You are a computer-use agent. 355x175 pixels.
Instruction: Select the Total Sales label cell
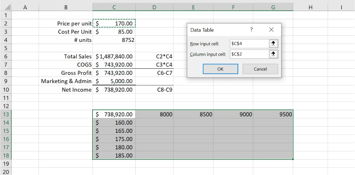[x=66, y=56]
